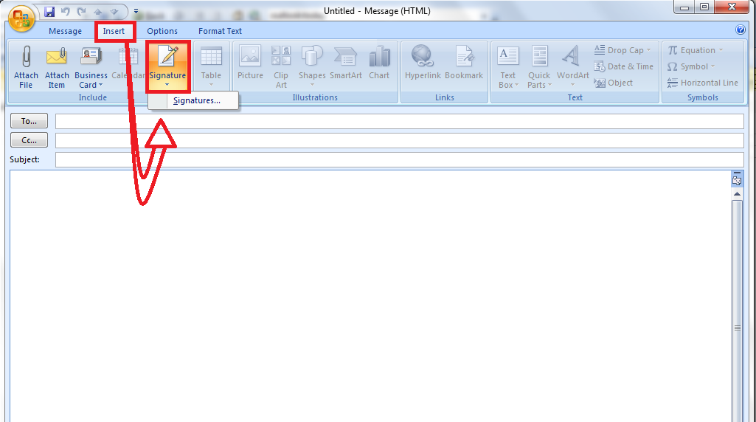The width and height of the screenshot is (756, 422).
Task: Click the scrollbar up arrow
Action: (x=737, y=194)
